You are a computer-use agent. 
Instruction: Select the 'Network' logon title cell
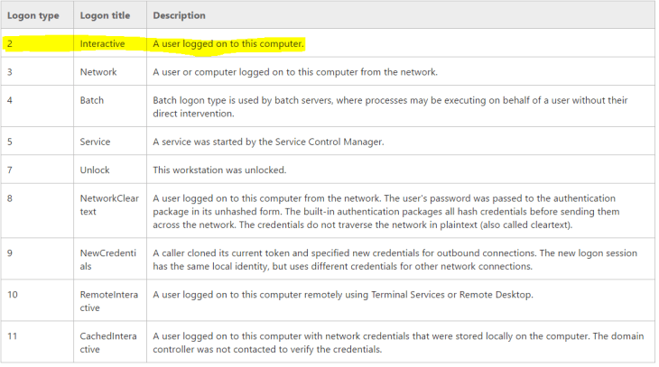[98, 71]
